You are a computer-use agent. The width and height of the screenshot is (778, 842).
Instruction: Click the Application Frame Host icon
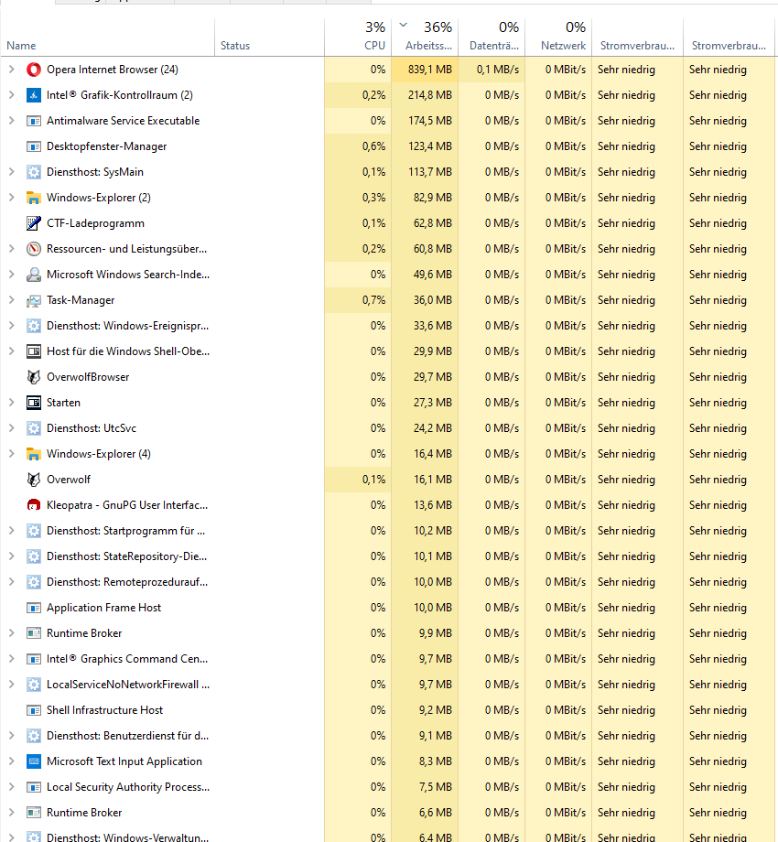tap(34, 608)
